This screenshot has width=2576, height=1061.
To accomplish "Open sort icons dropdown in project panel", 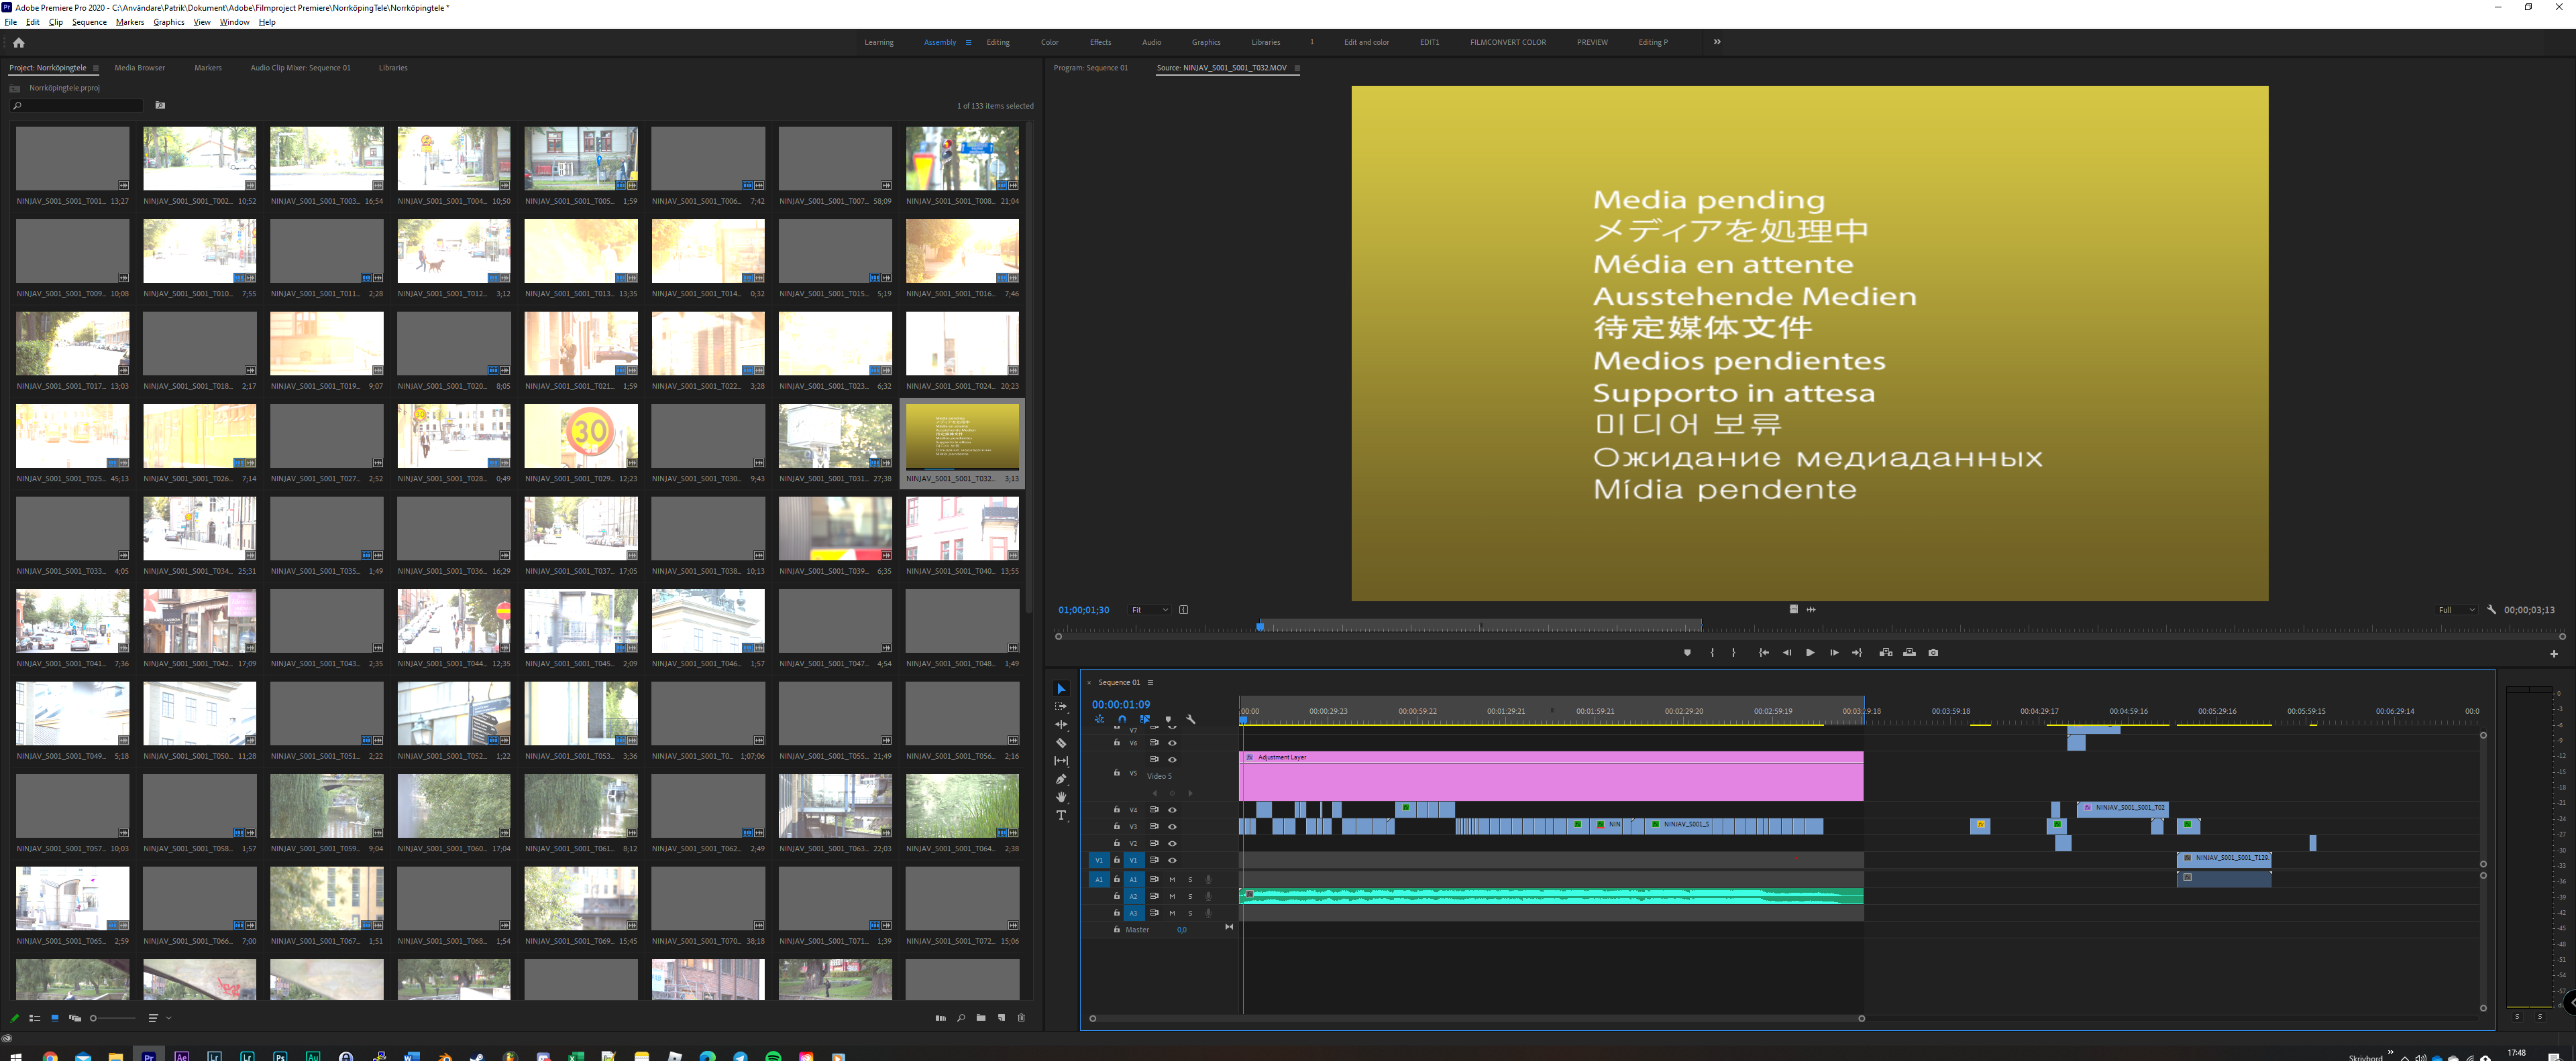I will (158, 1018).
